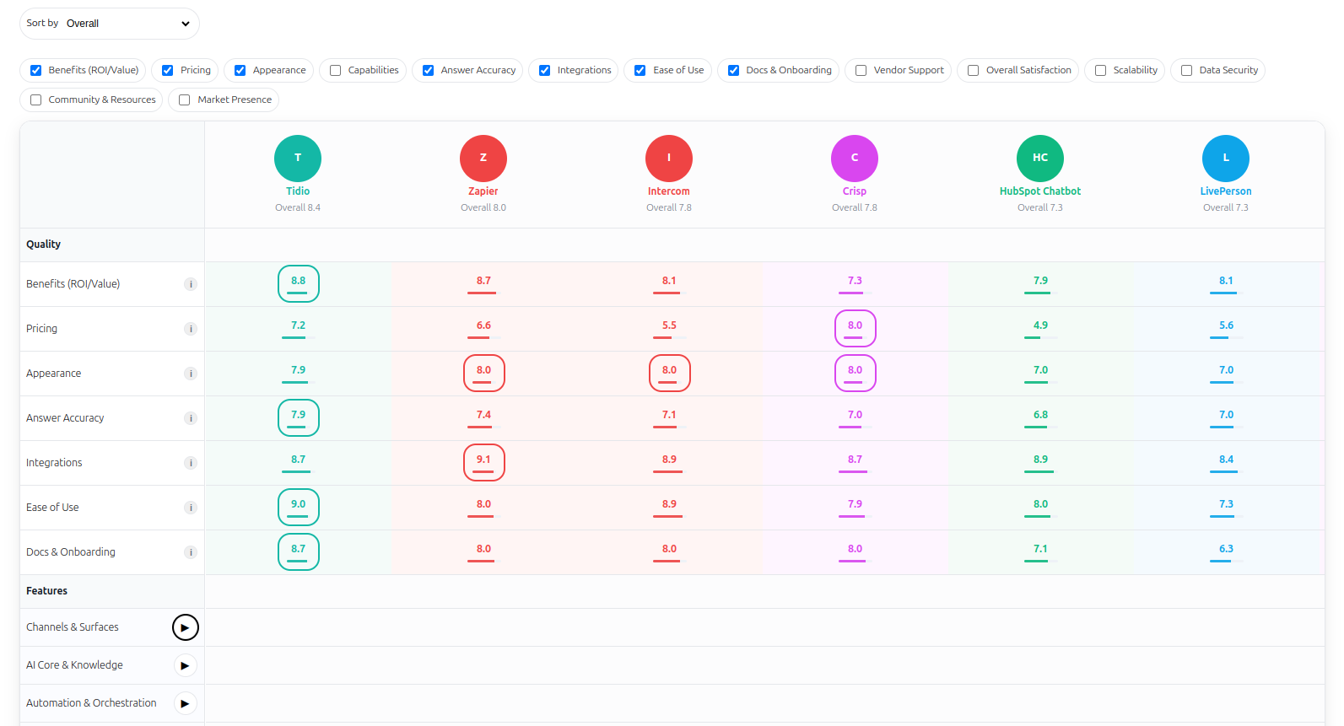Click the Intercom avatar circle
Viewport: 1344px width, 726px height.
pyautogui.click(x=669, y=159)
